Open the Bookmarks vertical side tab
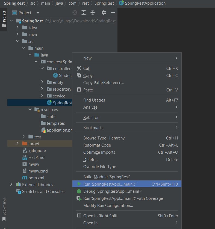The image size is (215, 229). tap(4, 209)
